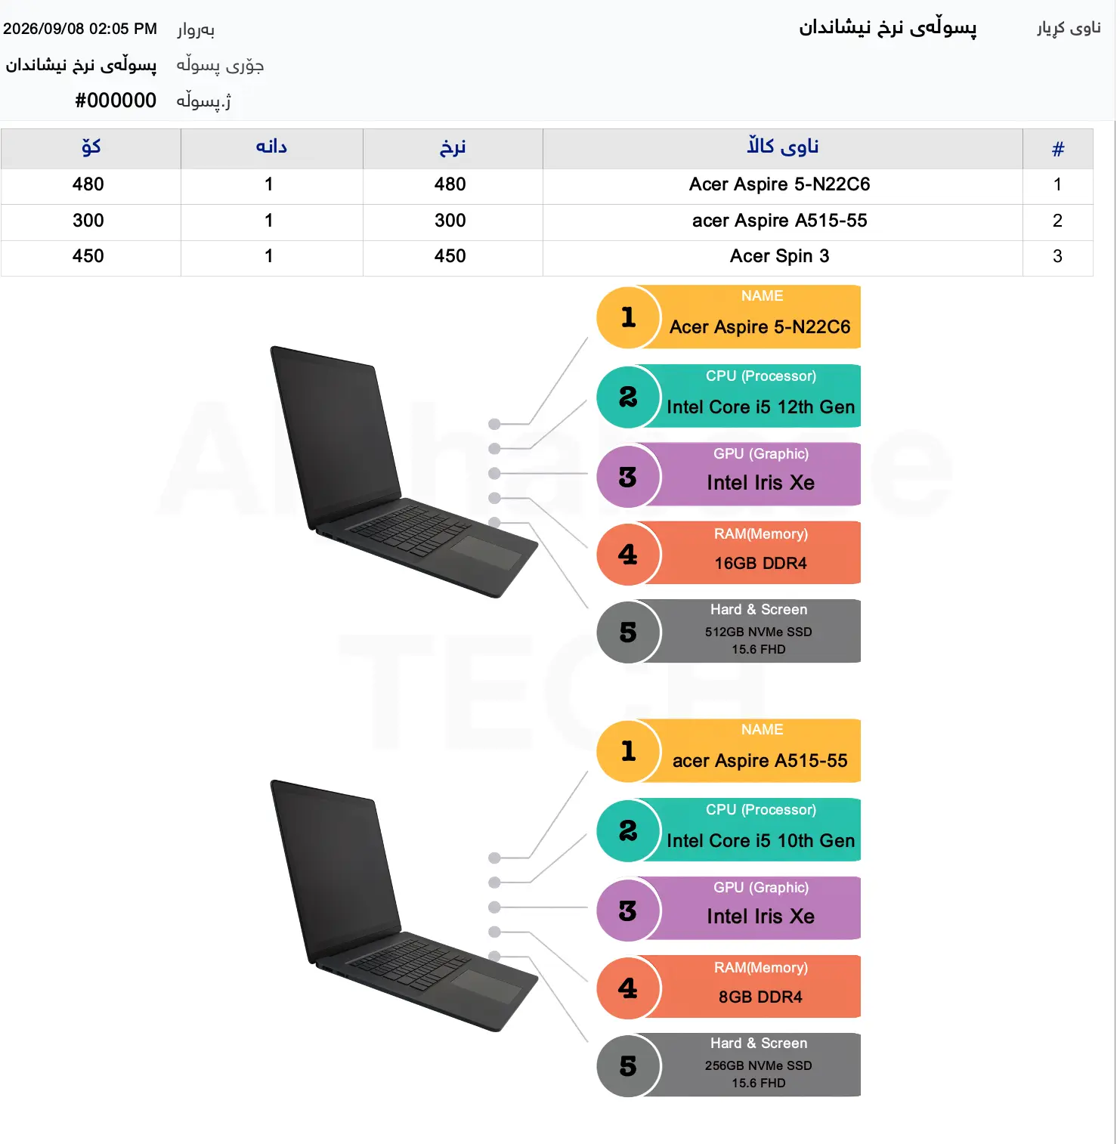1120x1144 pixels.
Task: Click the 'ژ.پسوڵە' label
Action: [204, 100]
